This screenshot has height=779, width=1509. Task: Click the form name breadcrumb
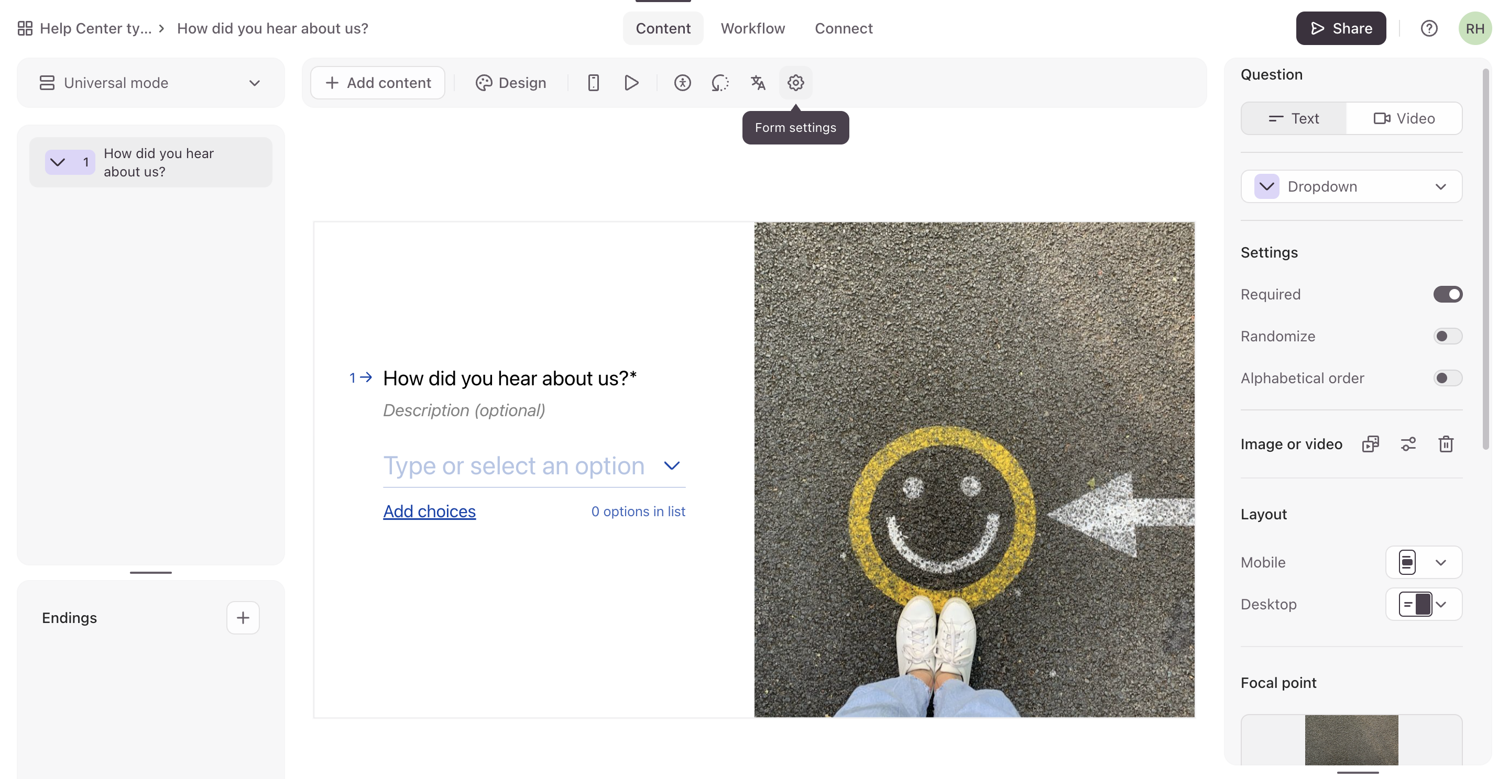272,28
